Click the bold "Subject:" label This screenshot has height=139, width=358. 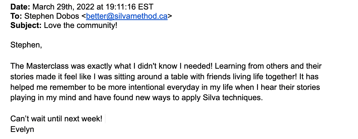click(26, 26)
